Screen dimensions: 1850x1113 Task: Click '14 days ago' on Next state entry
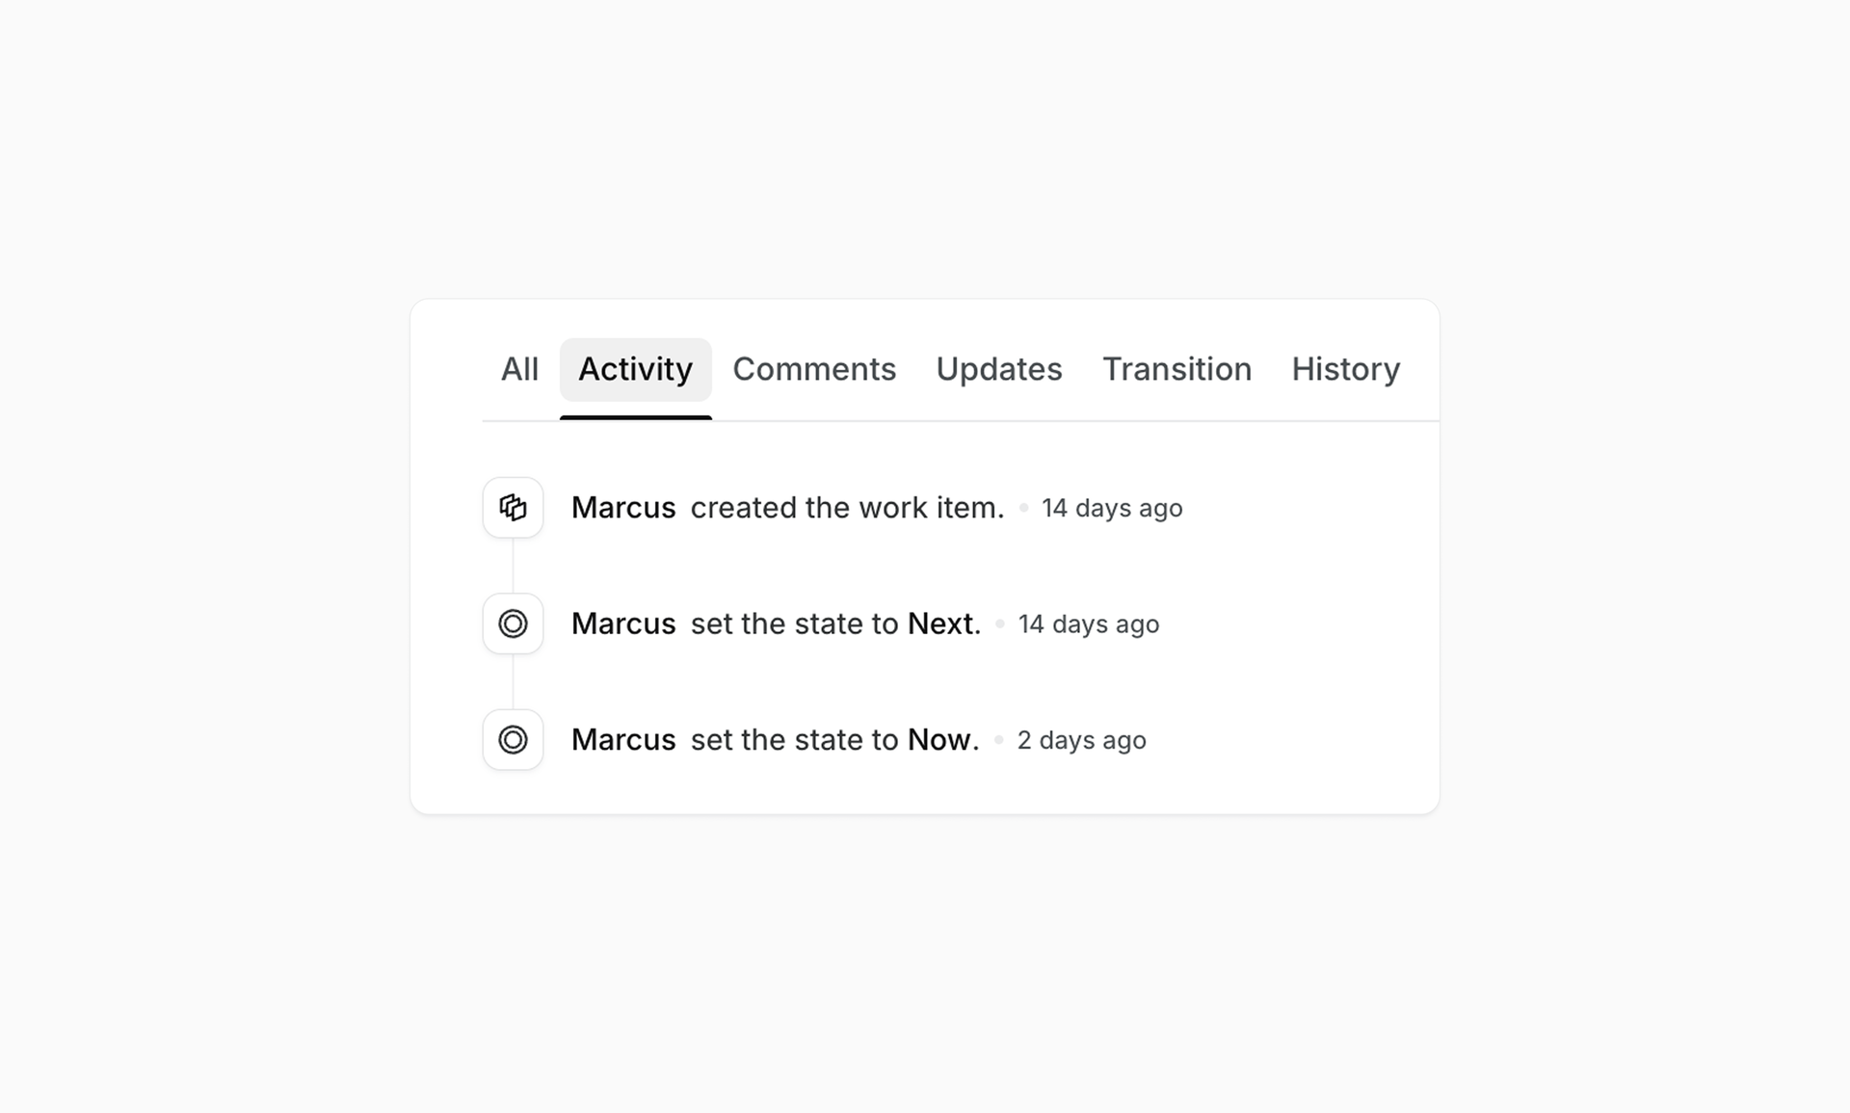click(x=1089, y=624)
